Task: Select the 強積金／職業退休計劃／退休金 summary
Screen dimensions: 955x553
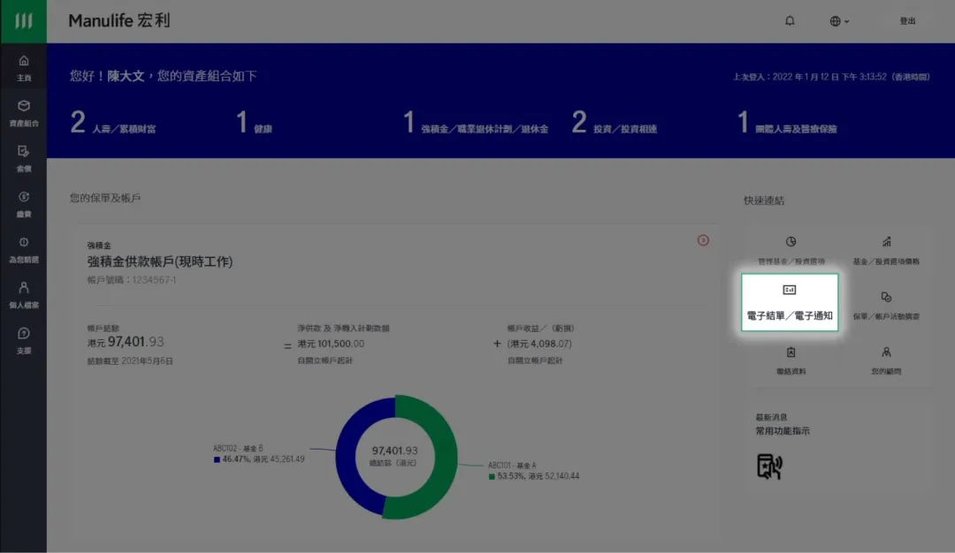Action: [x=476, y=122]
